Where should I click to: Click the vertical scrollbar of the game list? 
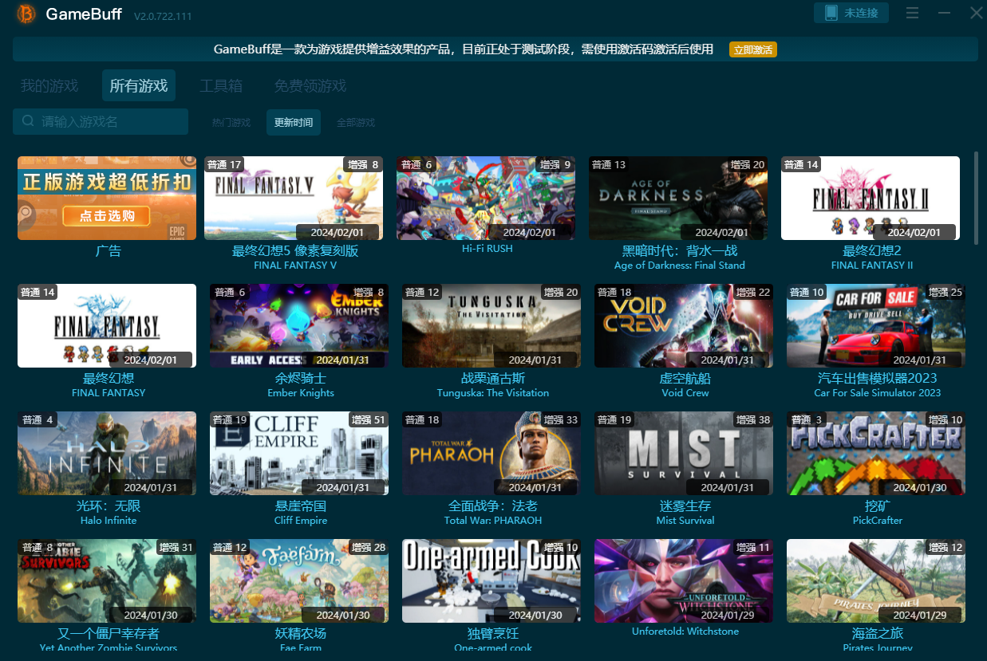(x=976, y=197)
